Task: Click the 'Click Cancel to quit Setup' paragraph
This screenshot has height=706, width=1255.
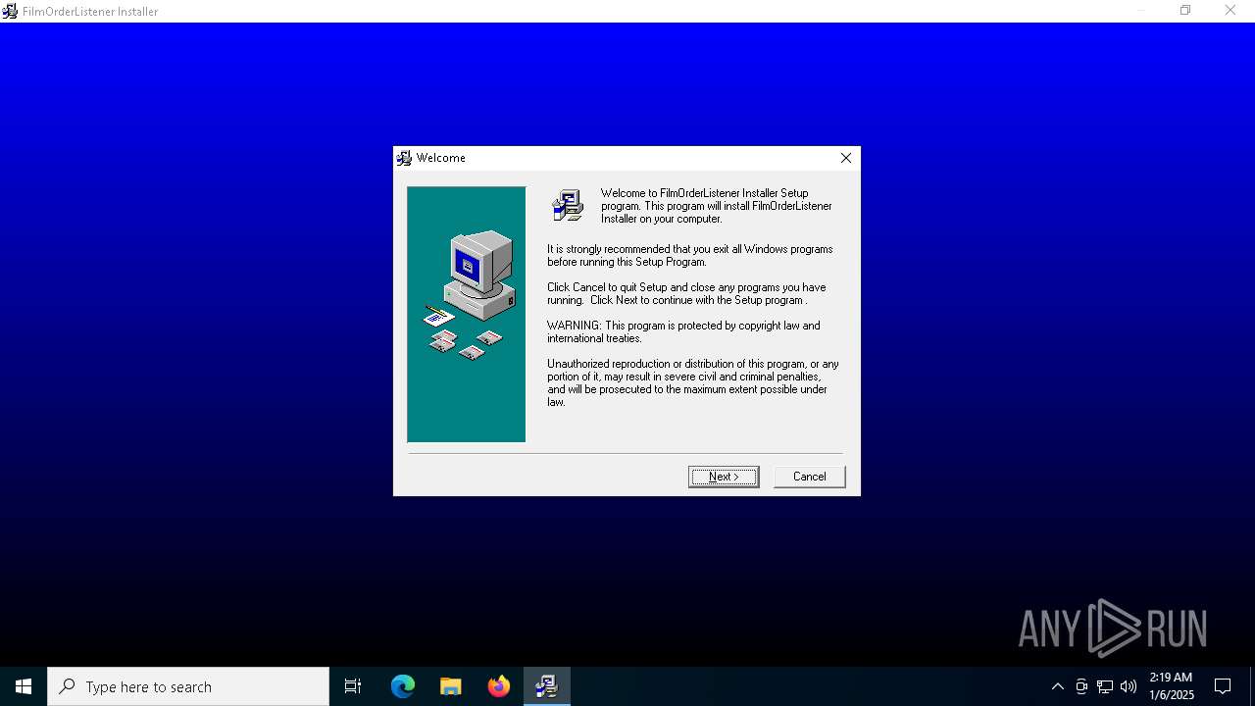Action: point(686,293)
